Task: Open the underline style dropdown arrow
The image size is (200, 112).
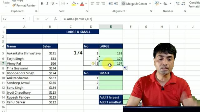Action: [57, 4]
